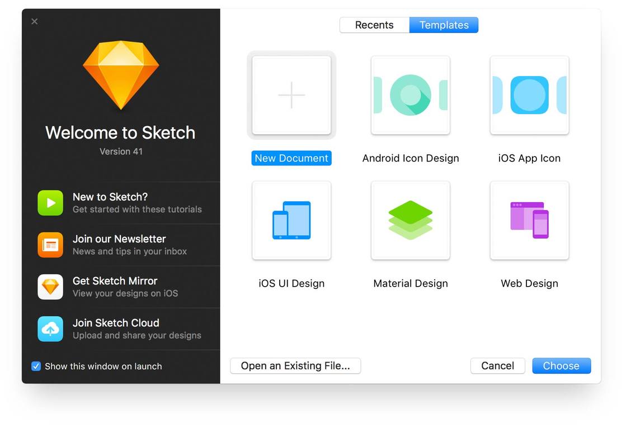Click the Version 41 text
This screenshot has height=447, width=626.
(x=121, y=151)
